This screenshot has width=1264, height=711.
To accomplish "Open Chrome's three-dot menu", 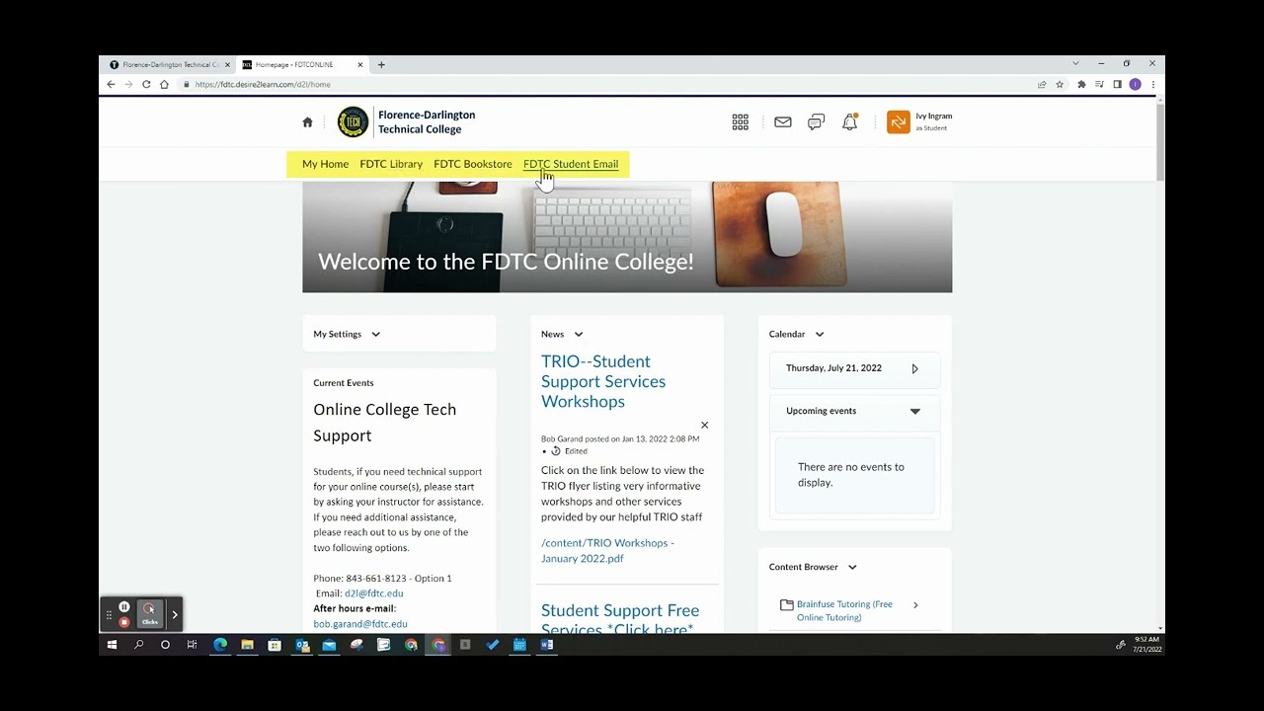I will click(x=1152, y=85).
